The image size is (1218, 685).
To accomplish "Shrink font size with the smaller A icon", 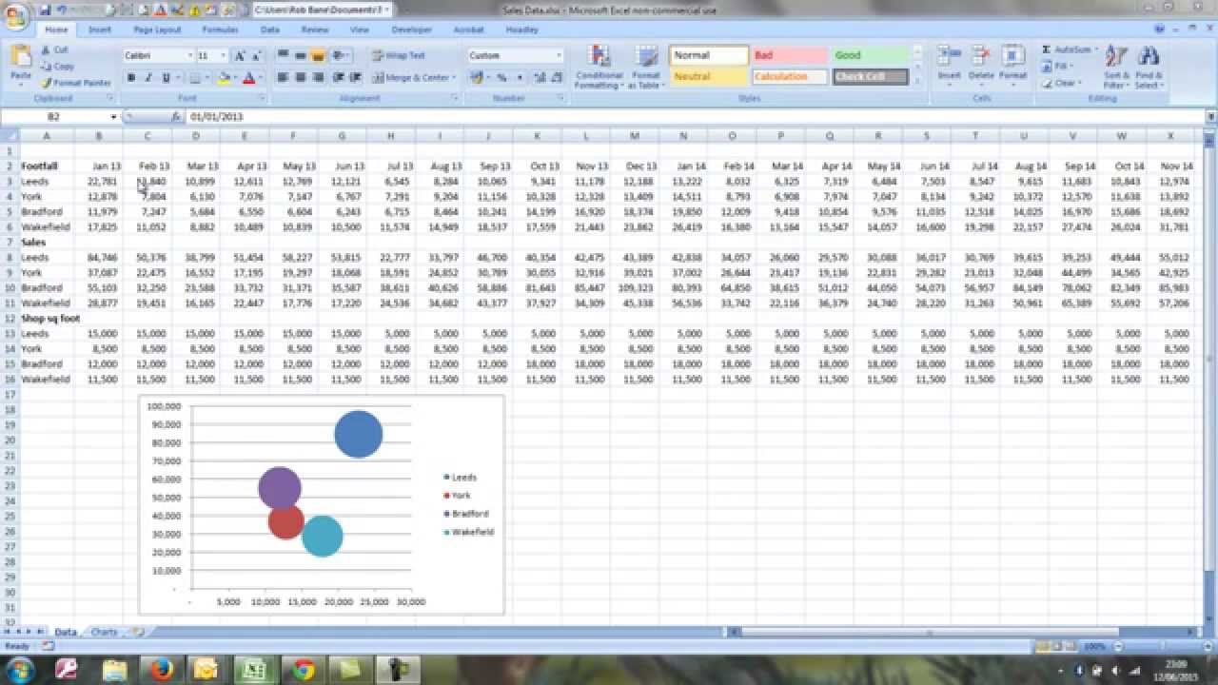I will [258, 55].
